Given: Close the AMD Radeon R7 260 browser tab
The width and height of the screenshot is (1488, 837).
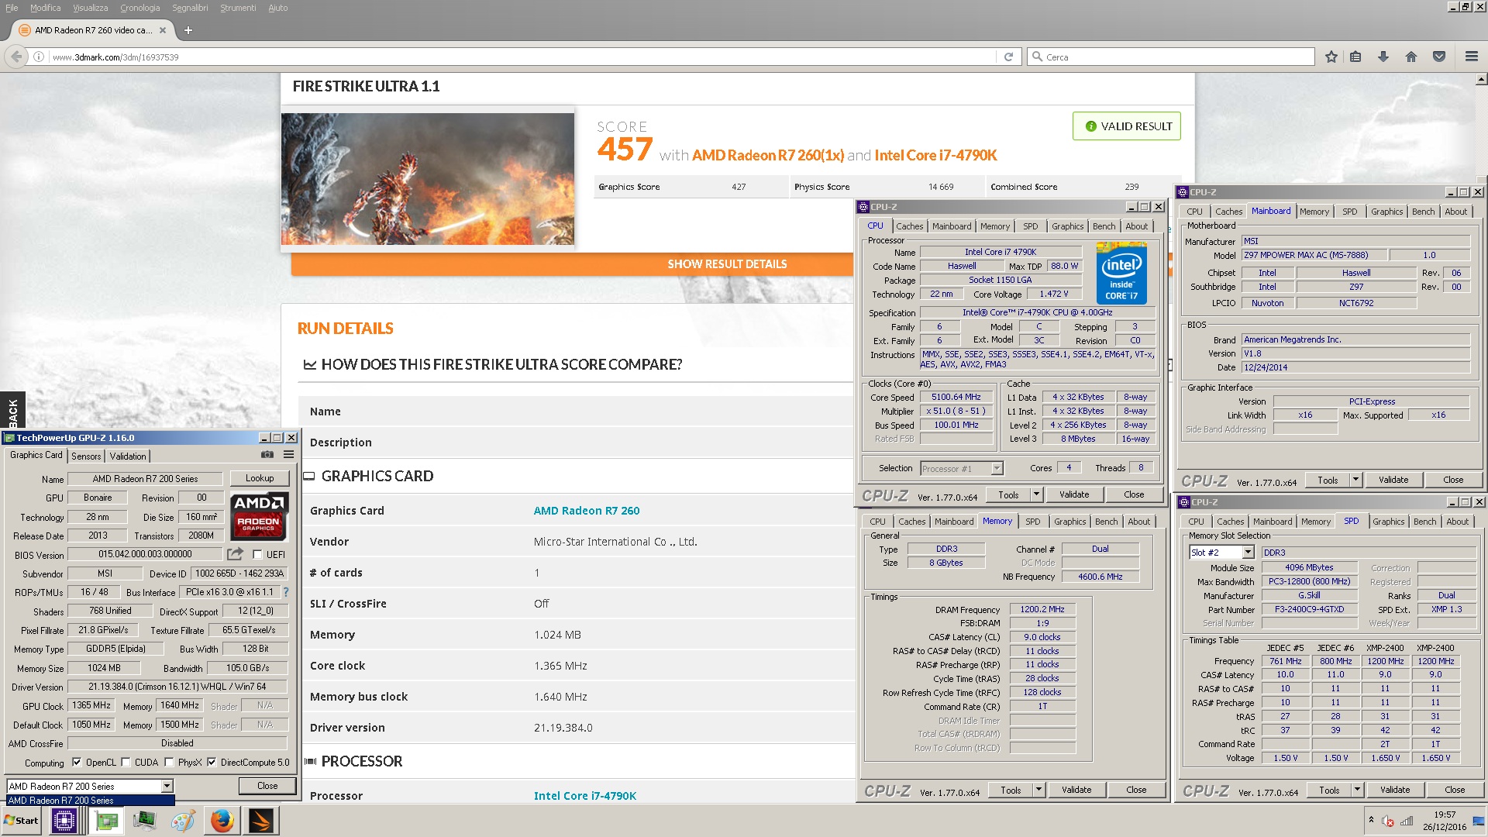Looking at the screenshot, I should 163,30.
